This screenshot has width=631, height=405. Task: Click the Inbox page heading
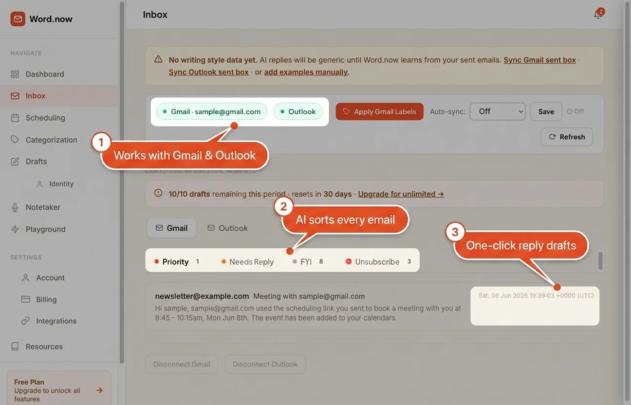[x=155, y=15]
